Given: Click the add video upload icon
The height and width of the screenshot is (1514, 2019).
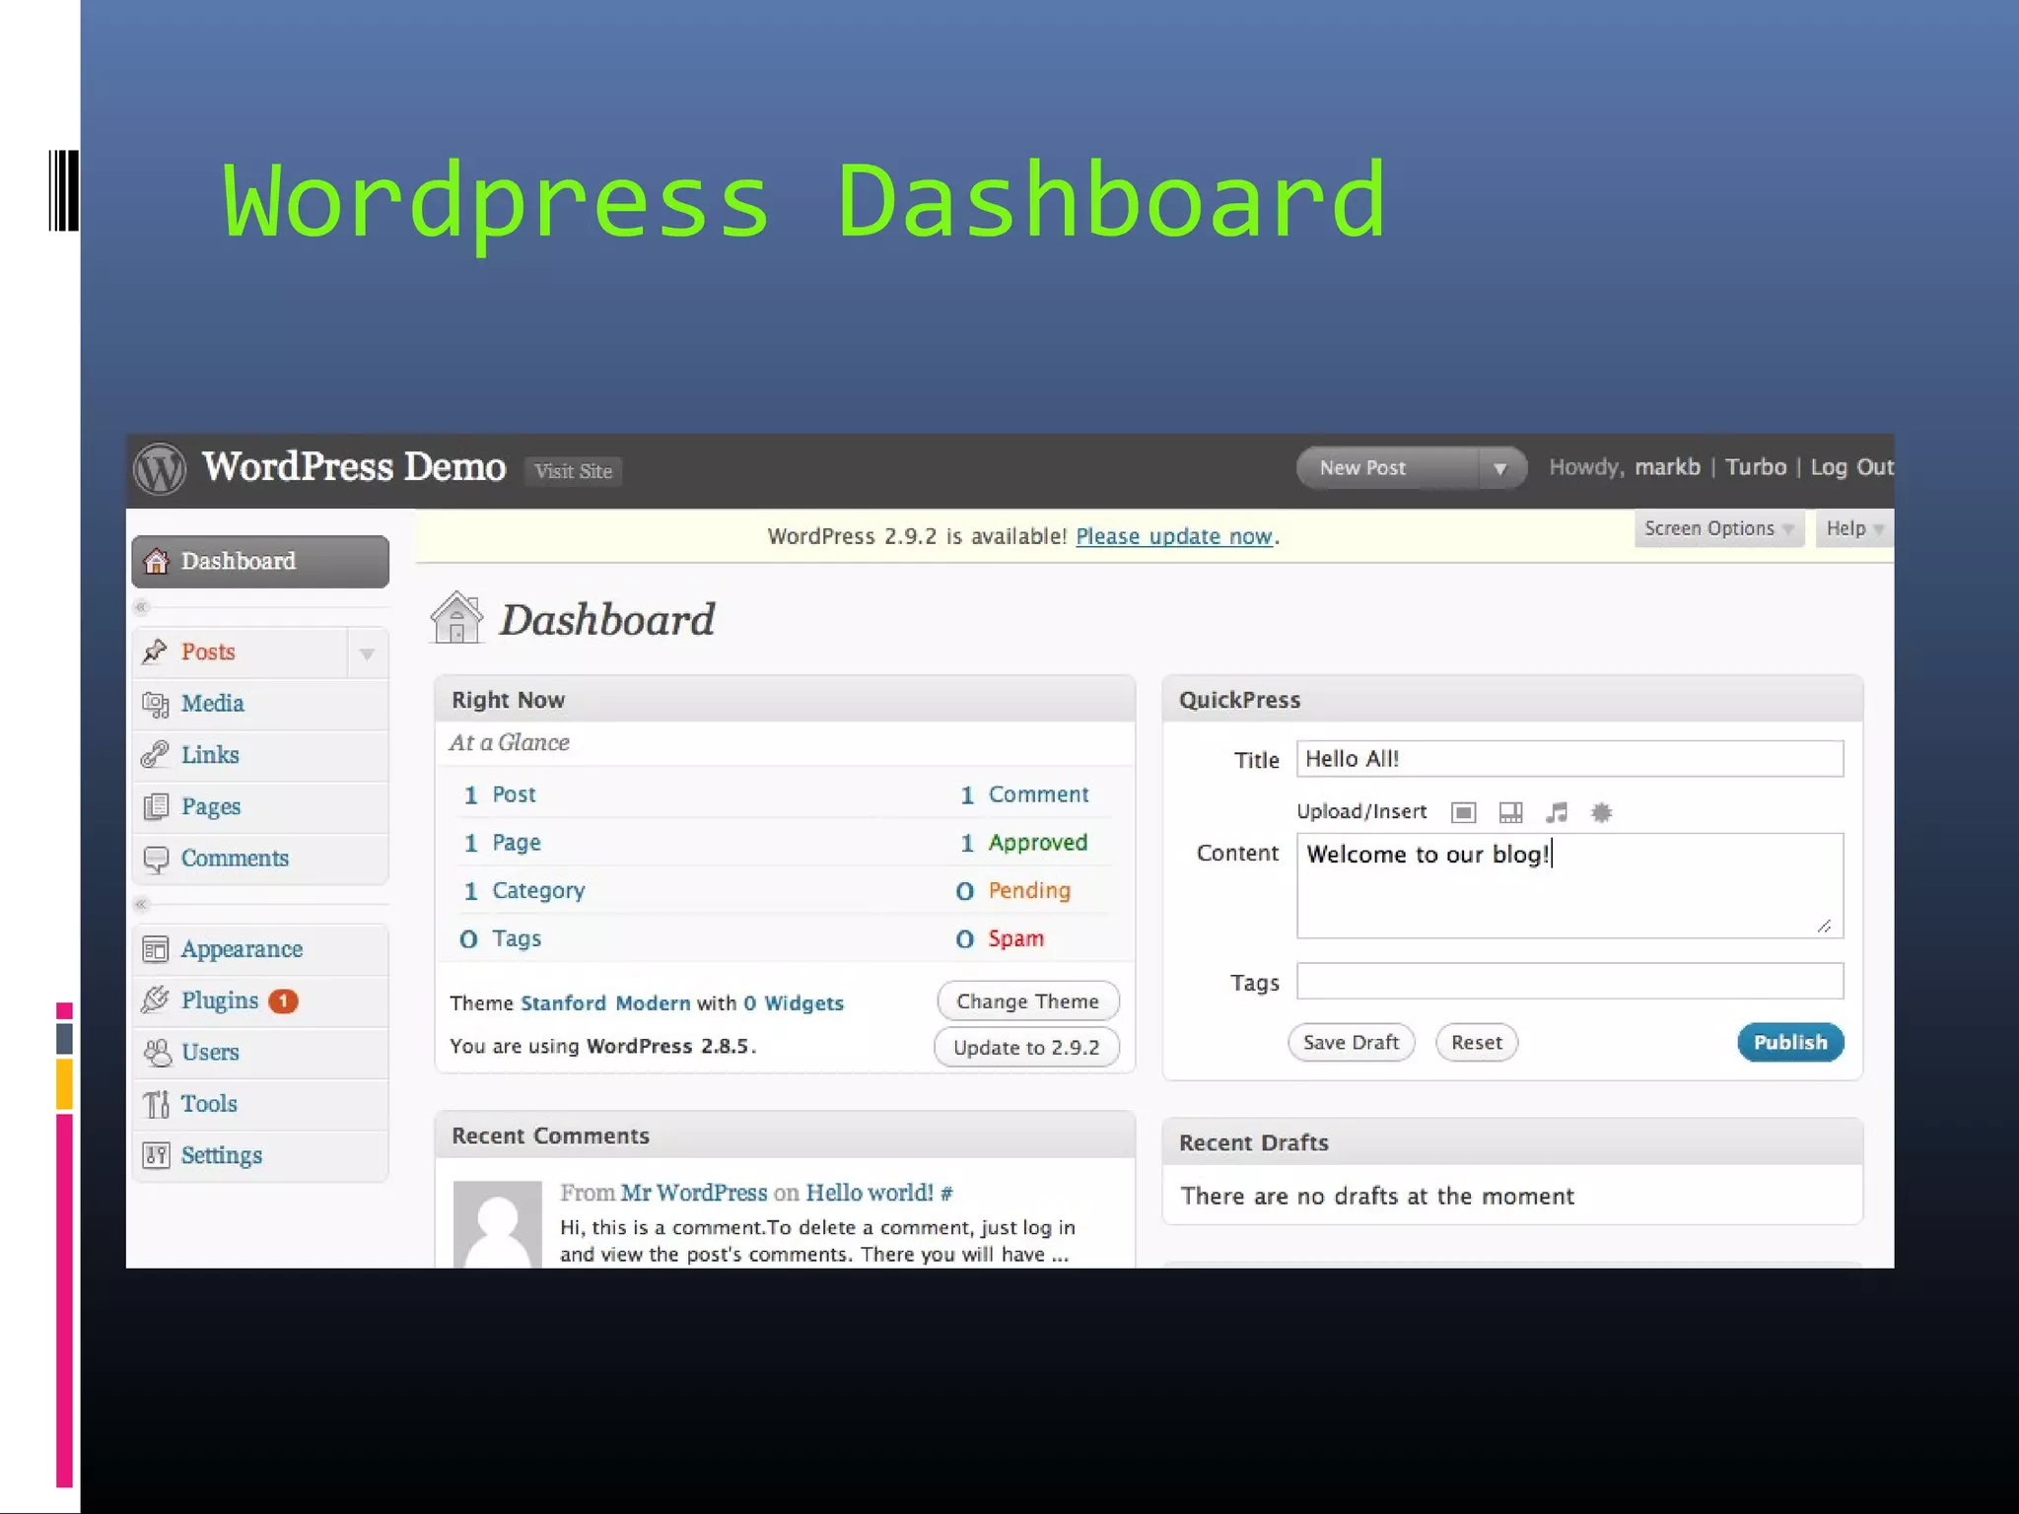Looking at the screenshot, I should 1510,812.
